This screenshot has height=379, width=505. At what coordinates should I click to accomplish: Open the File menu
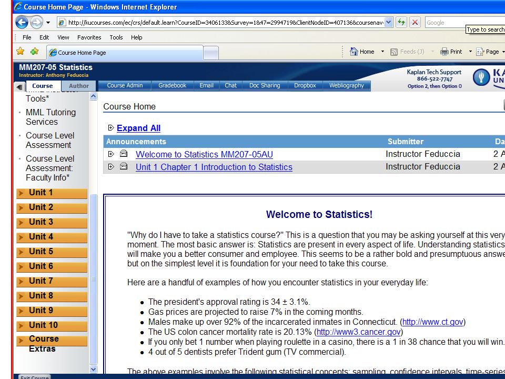click(27, 37)
